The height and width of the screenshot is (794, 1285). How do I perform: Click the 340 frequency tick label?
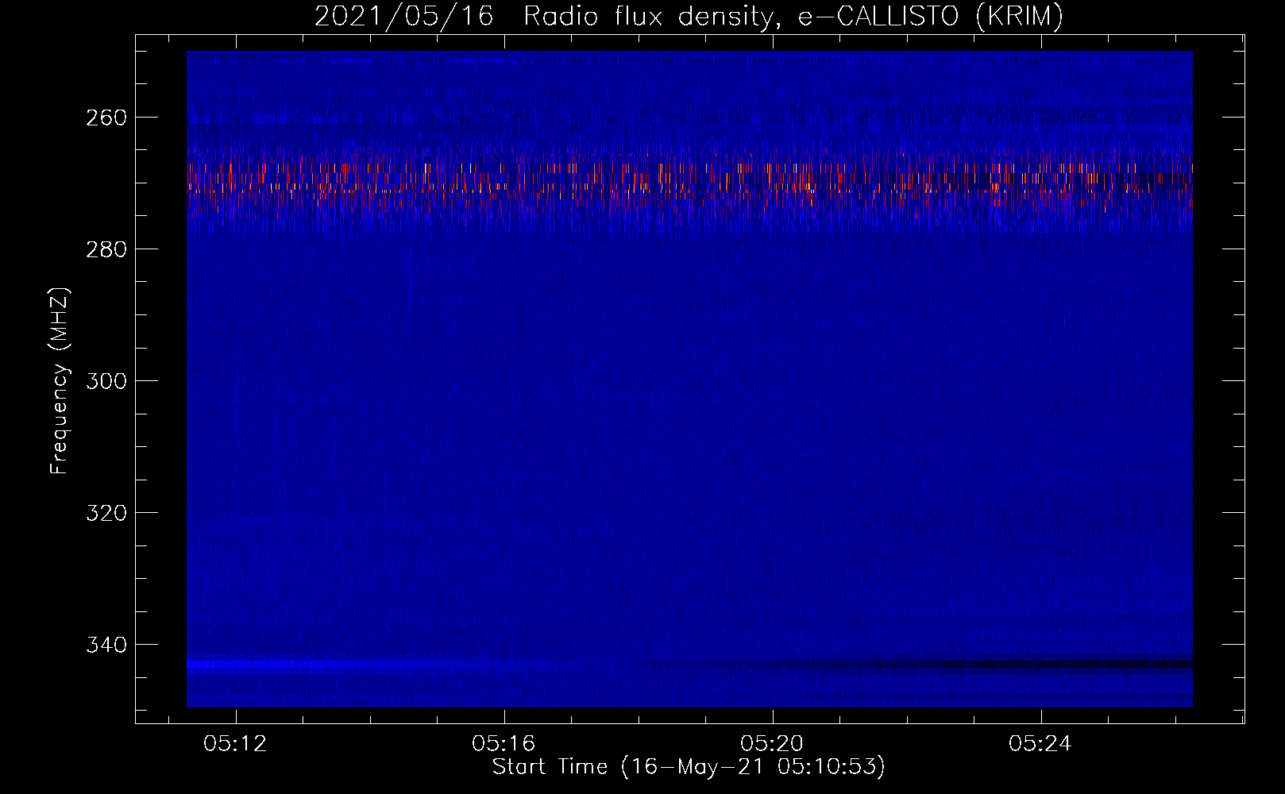pos(106,645)
